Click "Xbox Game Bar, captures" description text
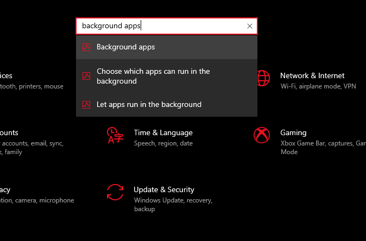Image resolution: width=366 pixels, height=241 pixels. tap(323, 148)
